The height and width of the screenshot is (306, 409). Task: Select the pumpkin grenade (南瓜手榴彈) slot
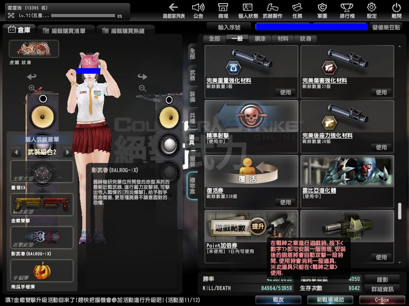coord(42,271)
